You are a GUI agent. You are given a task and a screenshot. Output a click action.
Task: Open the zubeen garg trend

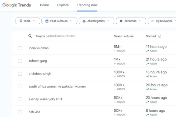[x=38, y=61]
